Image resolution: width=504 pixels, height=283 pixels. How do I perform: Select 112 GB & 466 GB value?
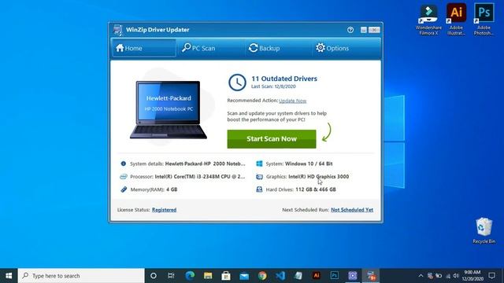(x=316, y=189)
